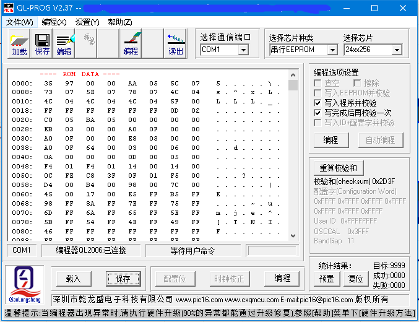
Task: Click the COM1 status field
Action: [x=22, y=250]
